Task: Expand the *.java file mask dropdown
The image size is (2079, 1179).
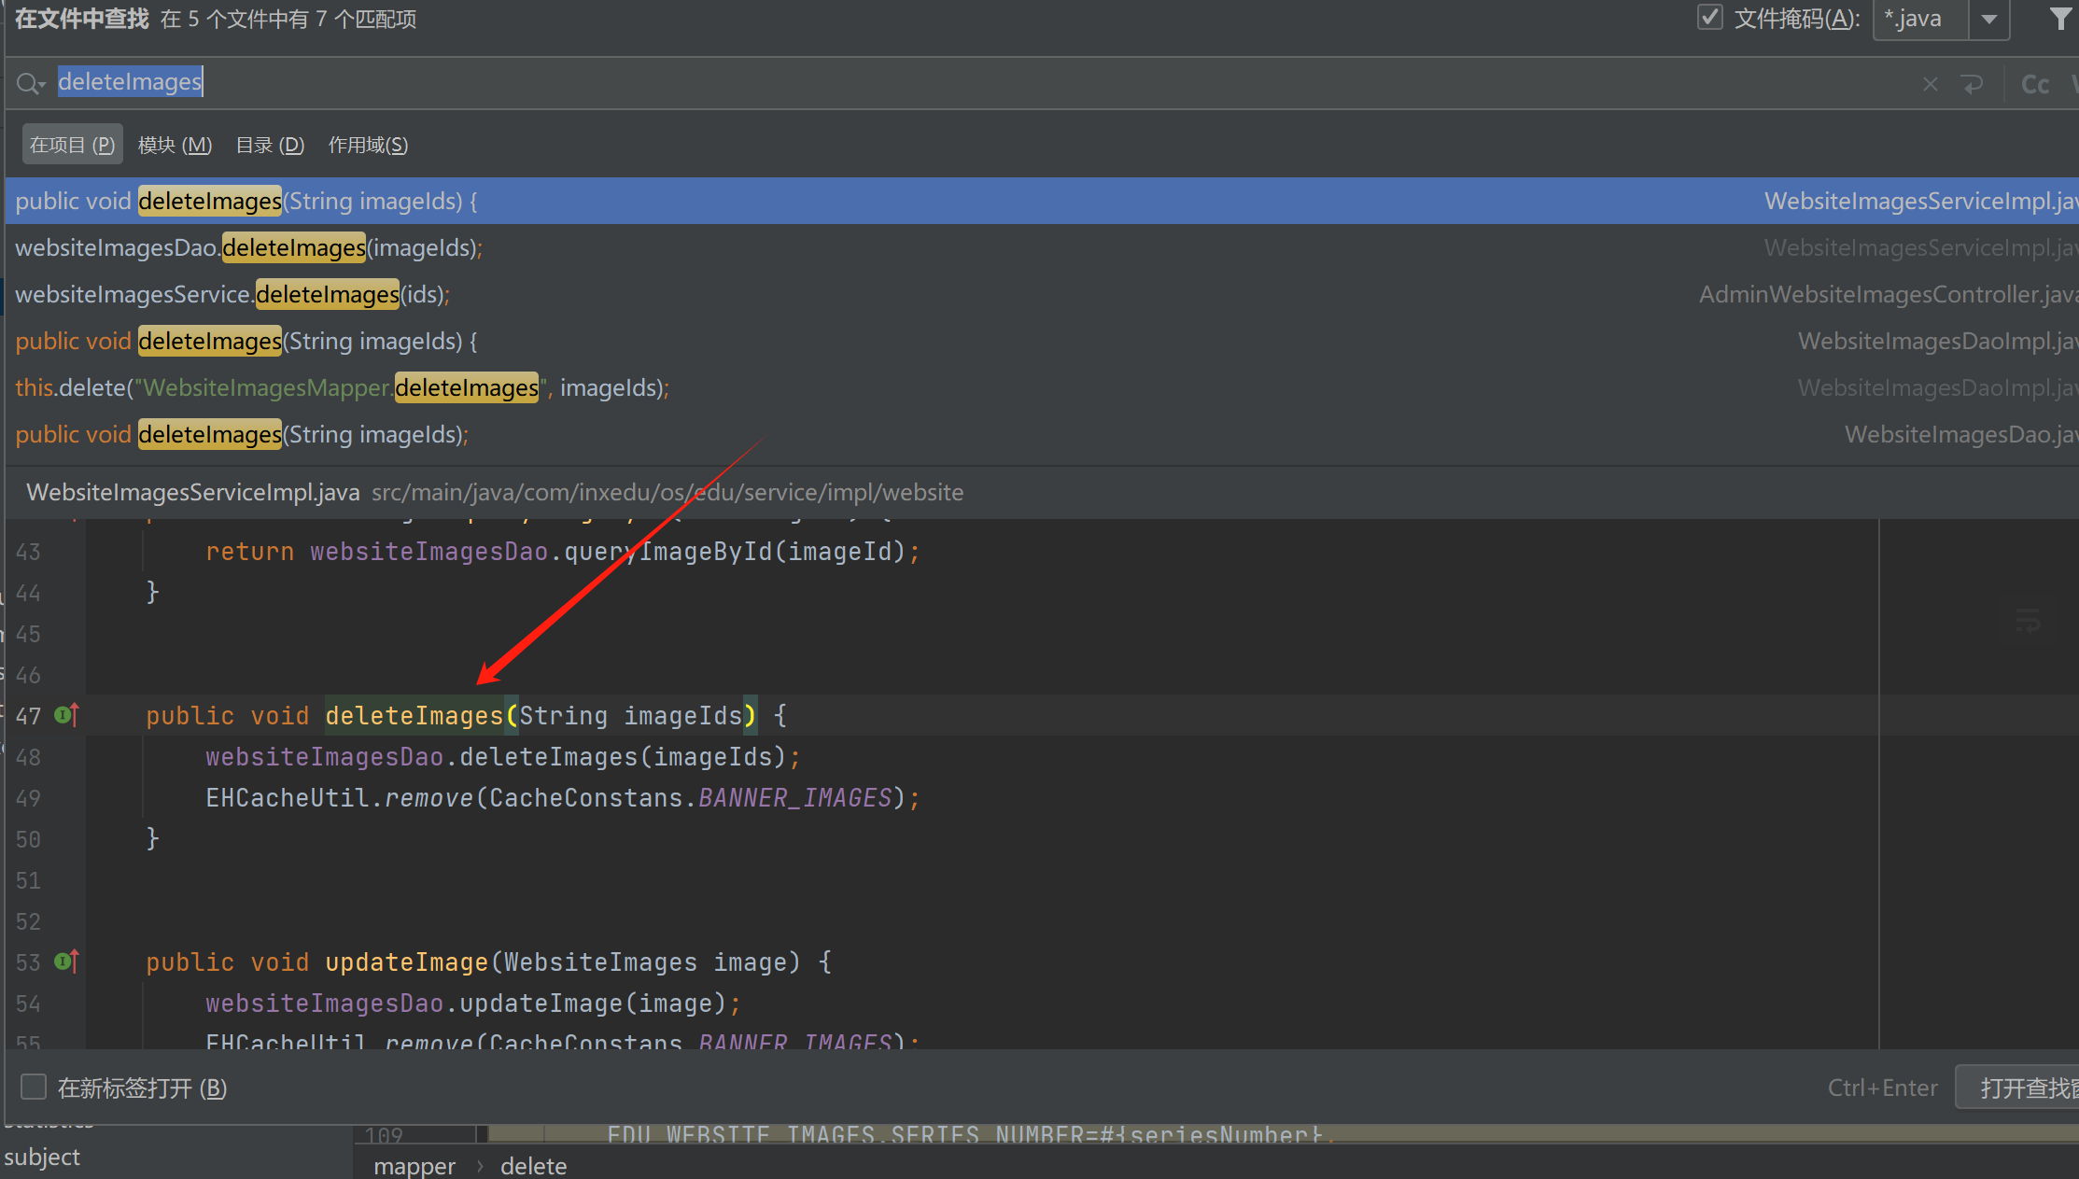Action: pyautogui.click(x=1989, y=19)
